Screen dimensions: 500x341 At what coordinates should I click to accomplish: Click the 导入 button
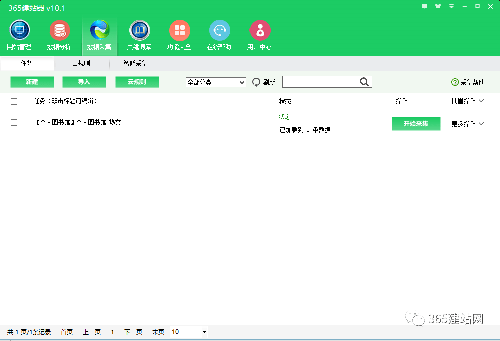click(84, 82)
